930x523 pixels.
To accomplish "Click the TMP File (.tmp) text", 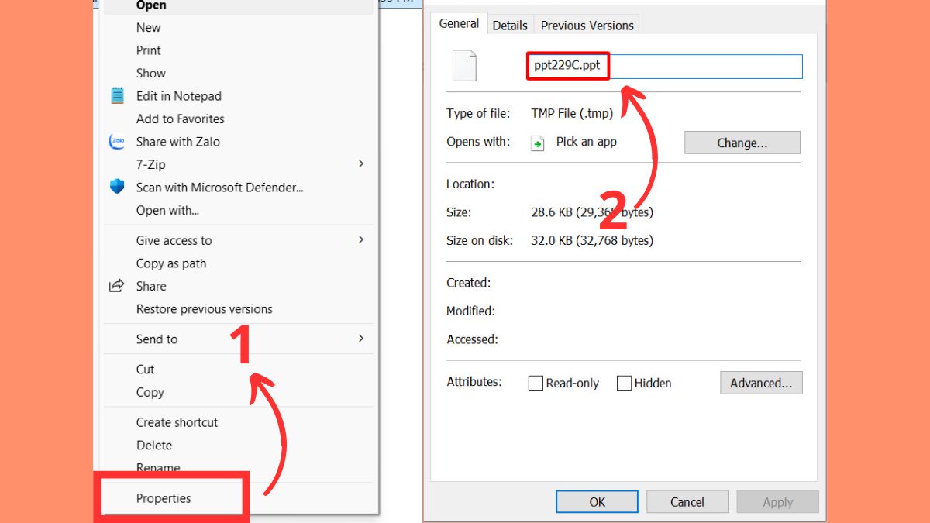I will tap(572, 113).
